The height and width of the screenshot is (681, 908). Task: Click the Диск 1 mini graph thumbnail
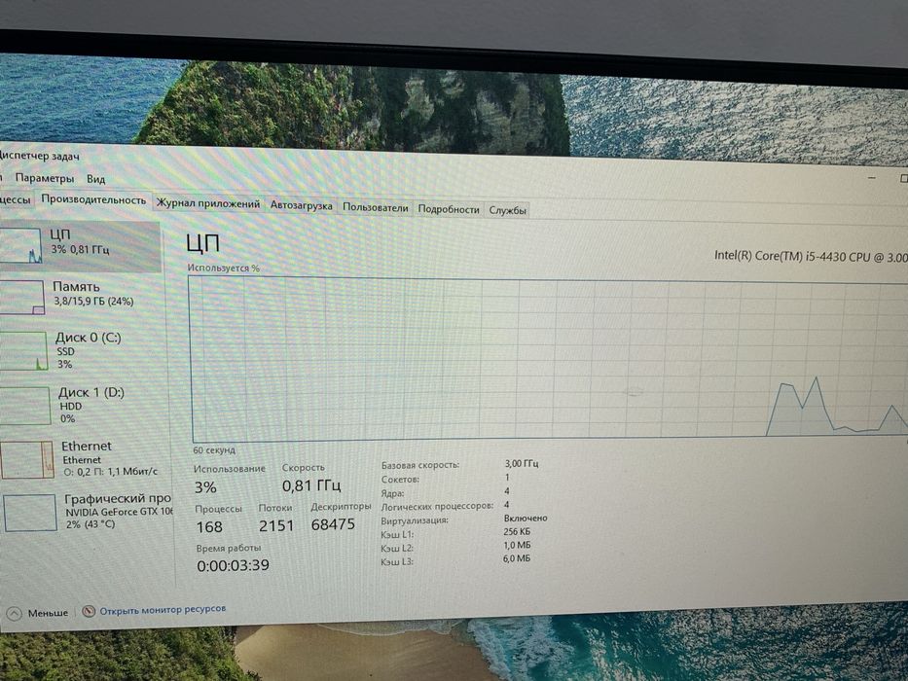(25, 406)
